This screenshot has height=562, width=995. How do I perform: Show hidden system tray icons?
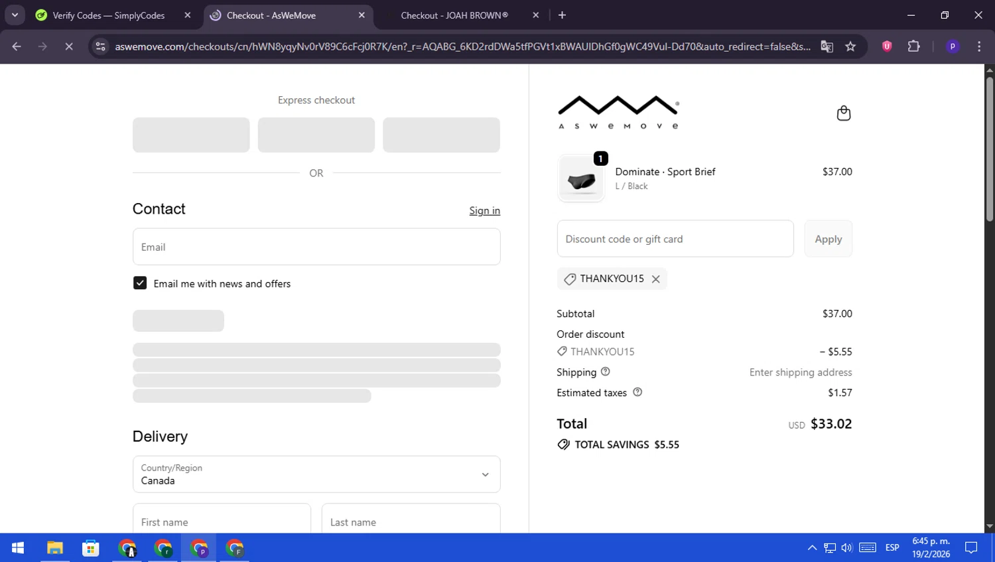(812, 547)
